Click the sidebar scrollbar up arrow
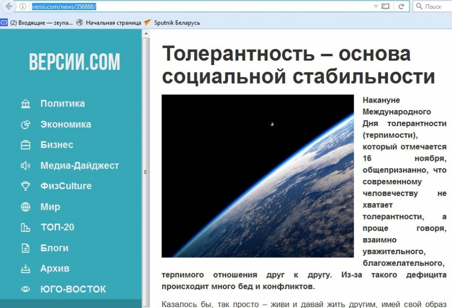This screenshot has width=452, height=308. point(146,34)
